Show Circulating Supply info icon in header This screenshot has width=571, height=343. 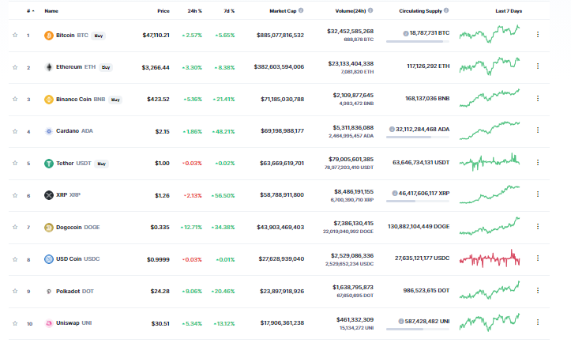(446, 10)
